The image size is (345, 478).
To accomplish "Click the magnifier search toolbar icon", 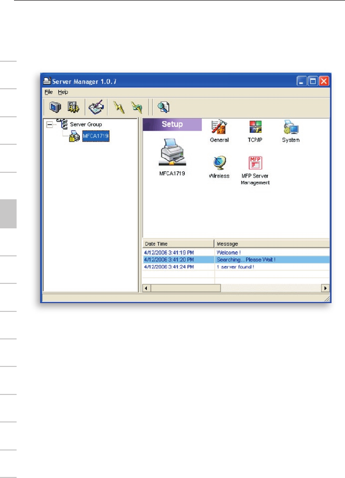I will coord(163,107).
